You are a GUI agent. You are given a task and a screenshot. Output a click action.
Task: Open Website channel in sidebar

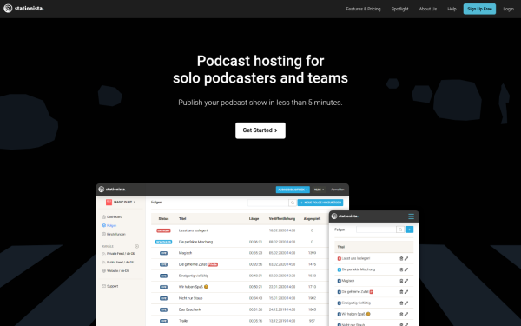tap(115, 270)
